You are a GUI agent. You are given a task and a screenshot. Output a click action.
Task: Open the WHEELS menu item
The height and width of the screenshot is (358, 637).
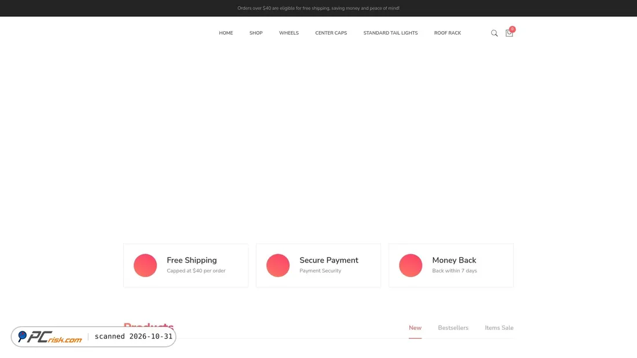289,33
